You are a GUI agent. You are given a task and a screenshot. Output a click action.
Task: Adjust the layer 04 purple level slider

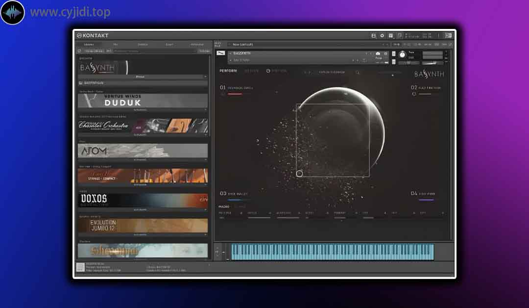click(427, 200)
